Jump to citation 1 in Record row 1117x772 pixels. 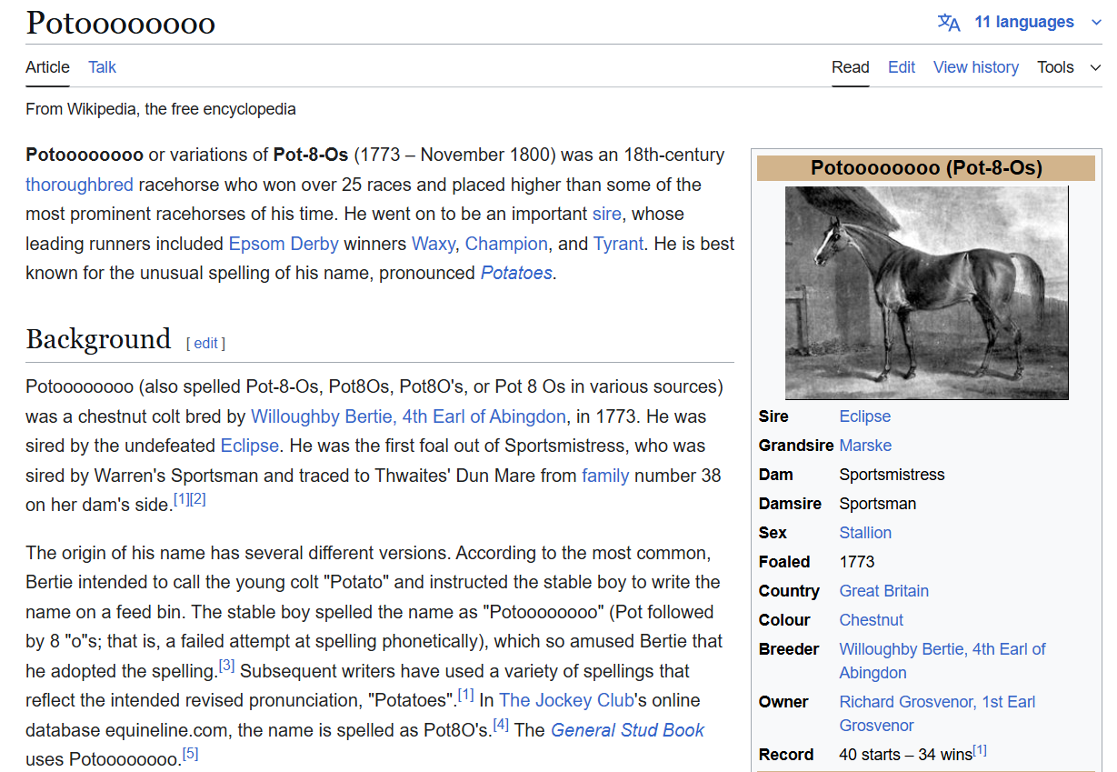(980, 751)
